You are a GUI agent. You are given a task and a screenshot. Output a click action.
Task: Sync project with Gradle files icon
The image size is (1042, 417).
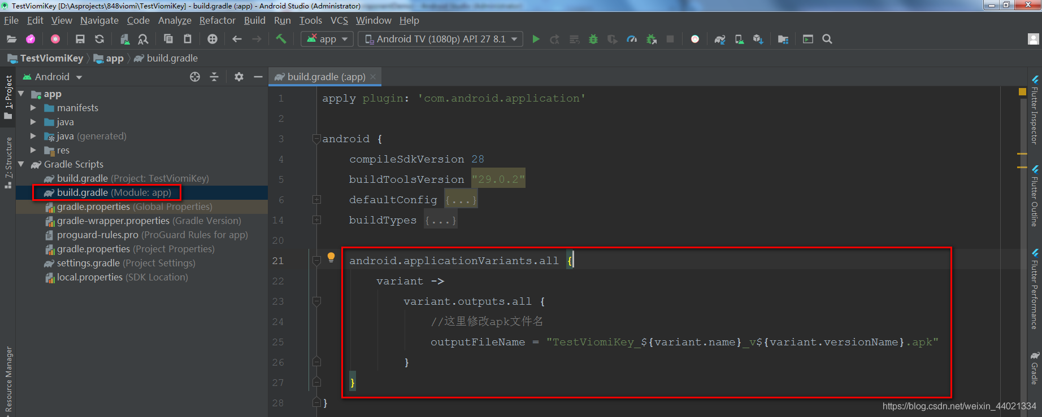pos(720,39)
